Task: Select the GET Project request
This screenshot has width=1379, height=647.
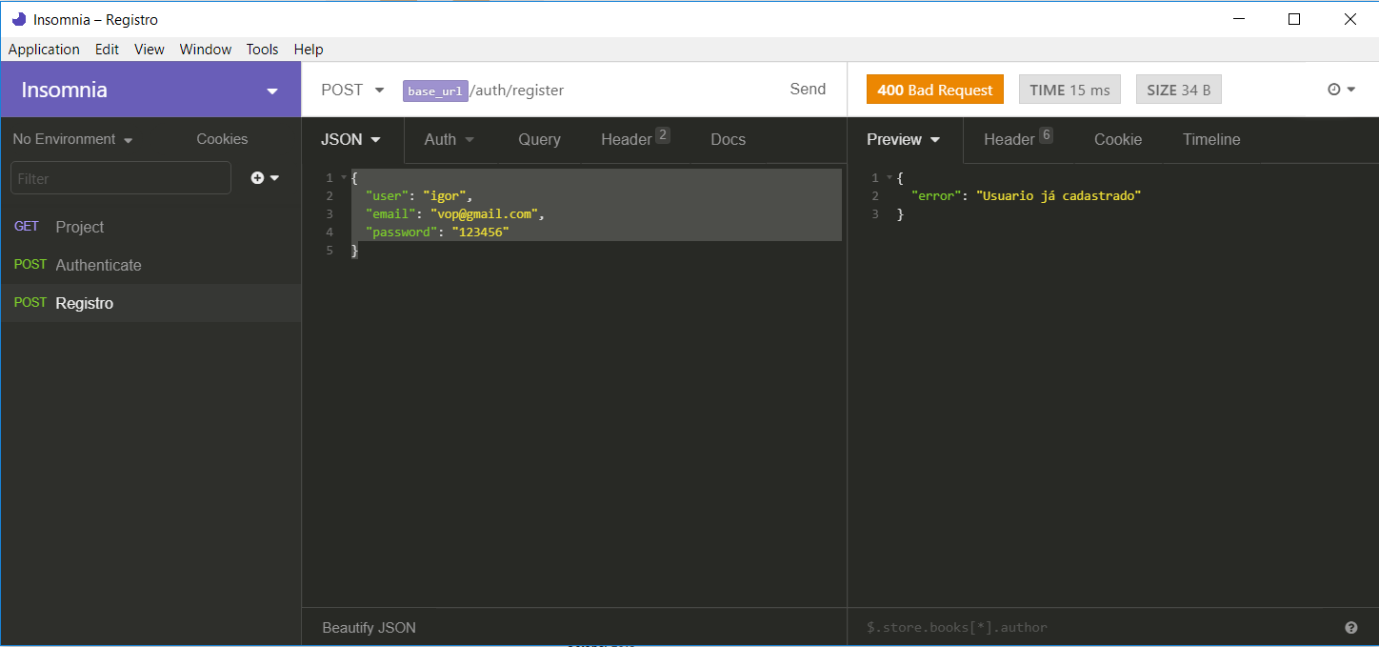Action: point(150,227)
